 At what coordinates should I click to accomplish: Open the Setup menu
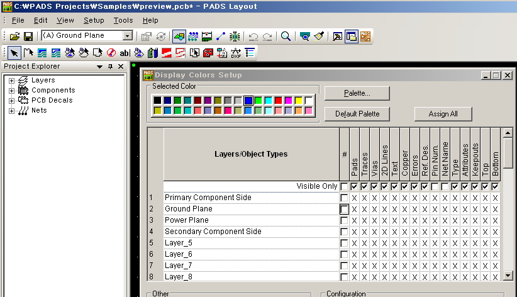94,21
